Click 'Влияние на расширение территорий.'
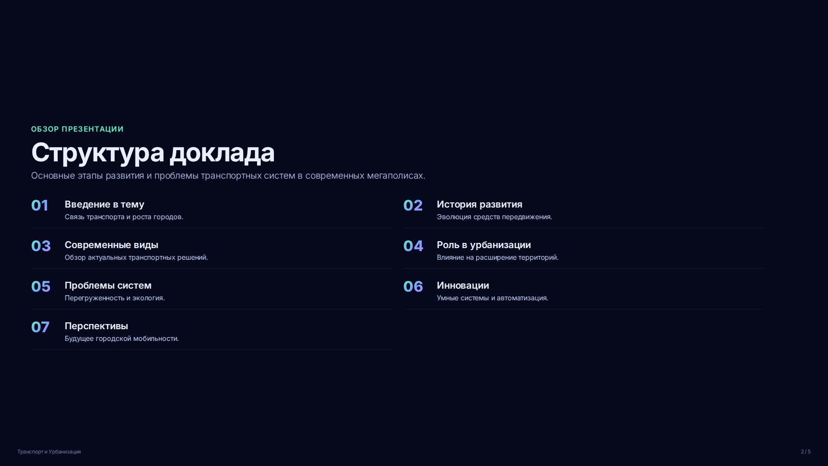828x466 pixels. pos(498,258)
